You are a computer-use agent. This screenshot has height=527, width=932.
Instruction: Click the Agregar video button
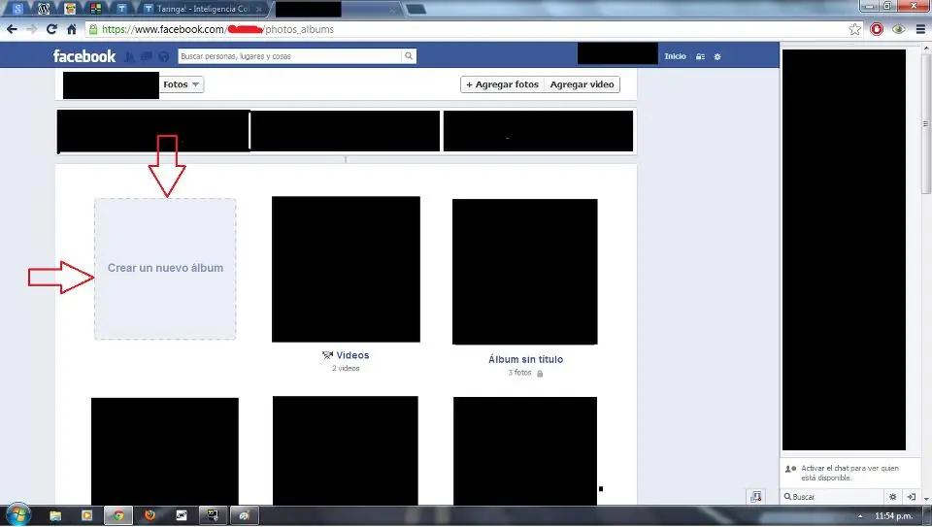pyautogui.click(x=582, y=84)
